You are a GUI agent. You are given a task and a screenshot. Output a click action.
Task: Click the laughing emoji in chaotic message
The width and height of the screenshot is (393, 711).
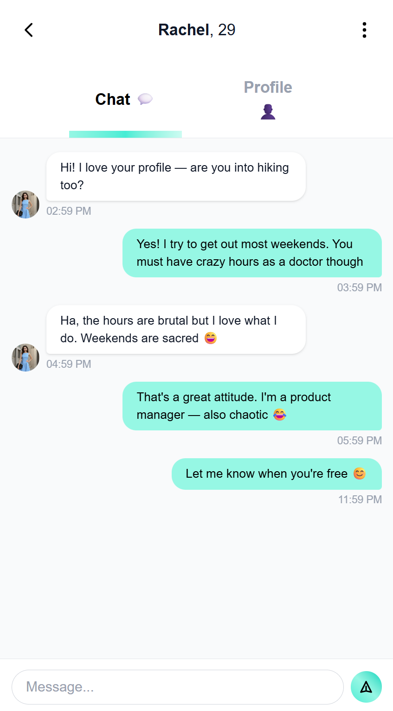pos(279,415)
